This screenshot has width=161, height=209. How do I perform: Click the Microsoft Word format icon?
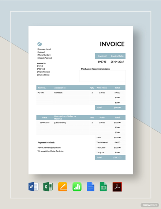(33, 187)
